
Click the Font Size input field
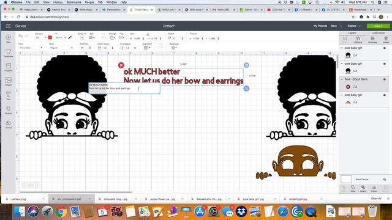tap(83, 48)
